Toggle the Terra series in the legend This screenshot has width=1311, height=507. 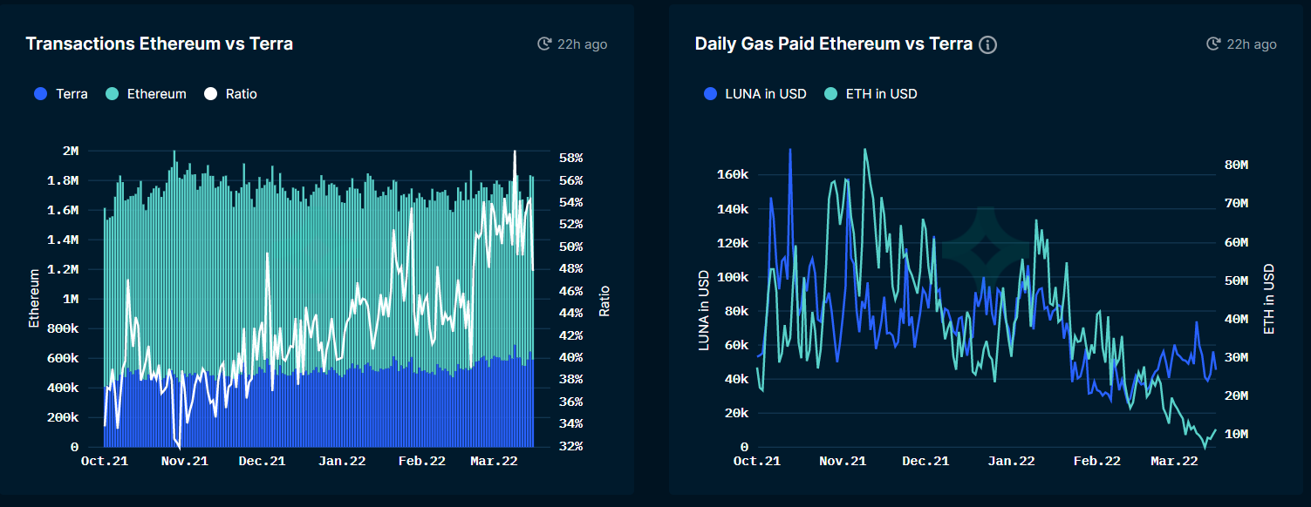[x=61, y=93]
